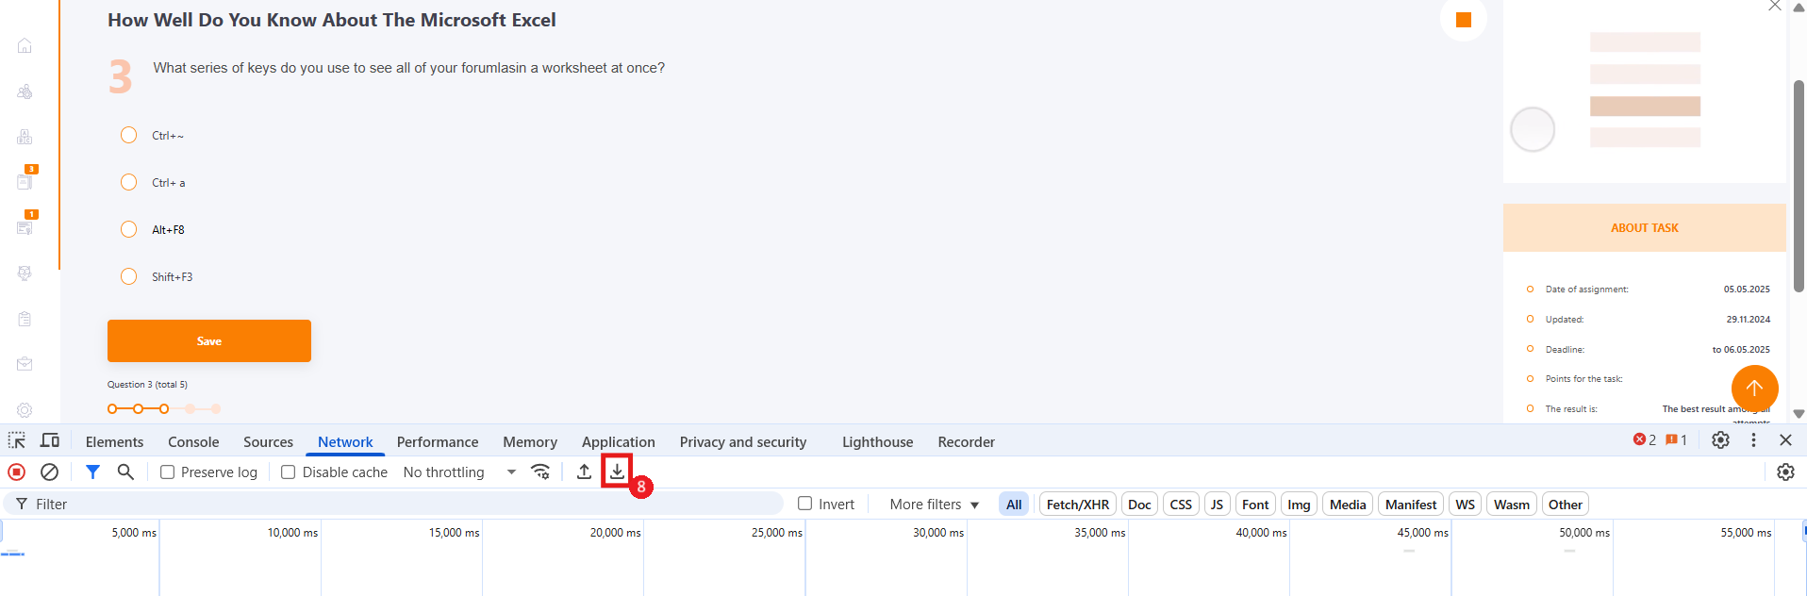Screen dimensions: 1807x596
Task: Open DevTools customize three-dot menu
Action: click(1753, 440)
